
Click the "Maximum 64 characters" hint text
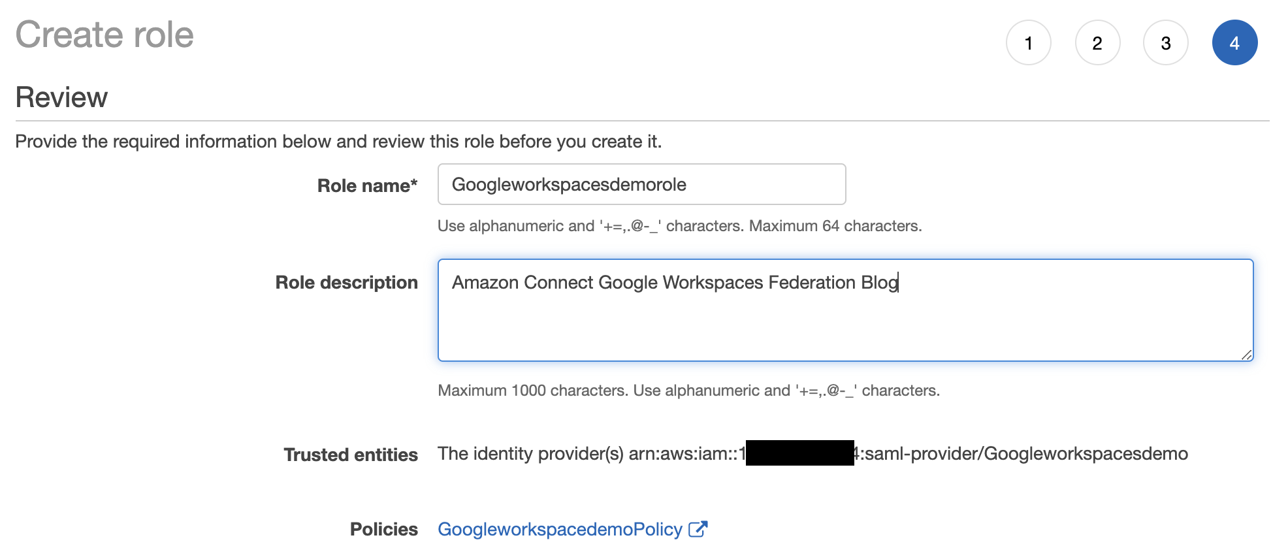[x=835, y=226]
